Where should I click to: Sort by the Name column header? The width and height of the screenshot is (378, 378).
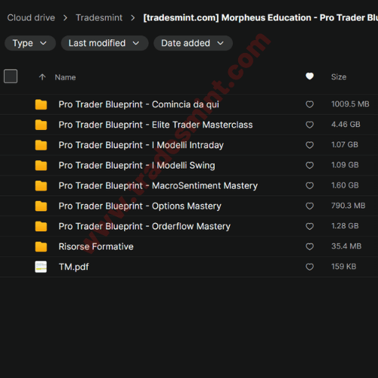65,77
